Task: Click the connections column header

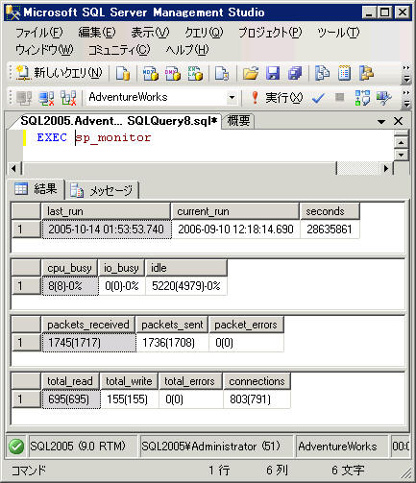Action: (x=257, y=381)
